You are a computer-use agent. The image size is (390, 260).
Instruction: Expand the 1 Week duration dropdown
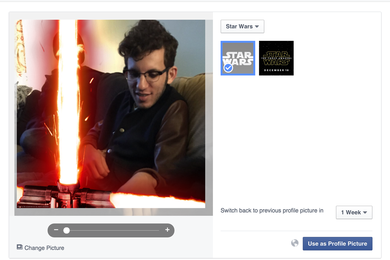354,213
